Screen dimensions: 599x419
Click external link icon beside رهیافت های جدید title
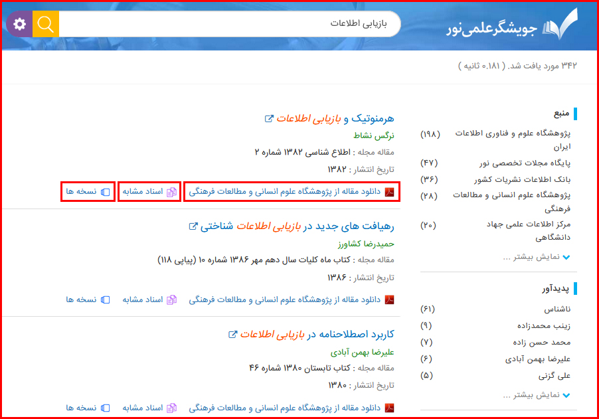194,226
